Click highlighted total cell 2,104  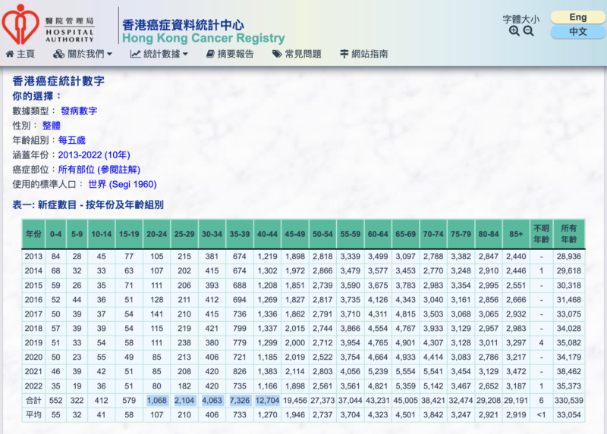click(184, 401)
